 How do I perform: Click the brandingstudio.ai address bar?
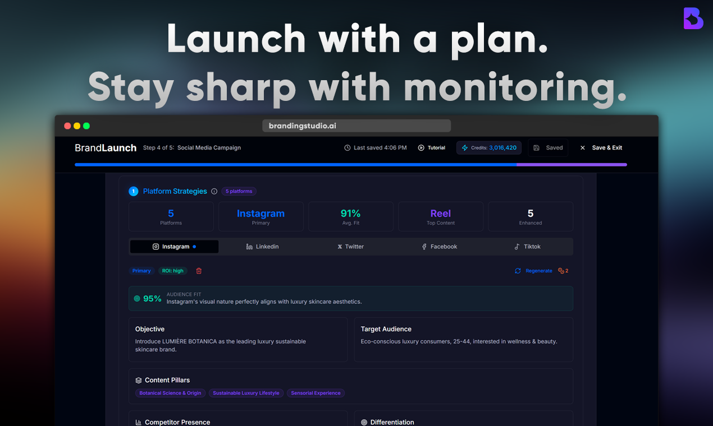pos(356,126)
